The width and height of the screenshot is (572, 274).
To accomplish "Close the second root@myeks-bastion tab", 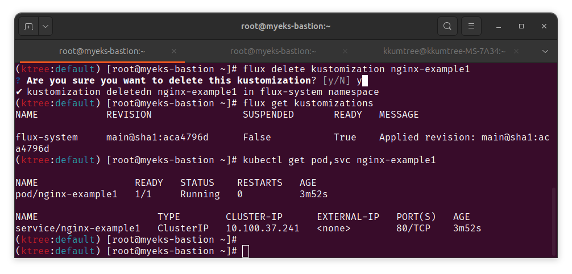I will pos(345,51).
